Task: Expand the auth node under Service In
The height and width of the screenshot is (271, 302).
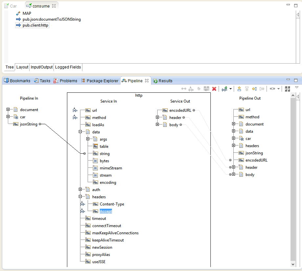Action: [80, 189]
